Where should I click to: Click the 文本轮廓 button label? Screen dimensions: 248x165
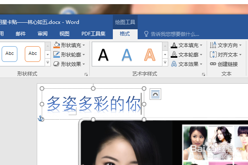click(188, 55)
